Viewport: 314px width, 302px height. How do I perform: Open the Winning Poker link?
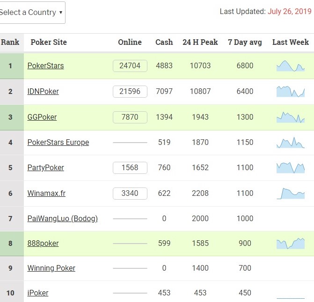[x=51, y=268]
